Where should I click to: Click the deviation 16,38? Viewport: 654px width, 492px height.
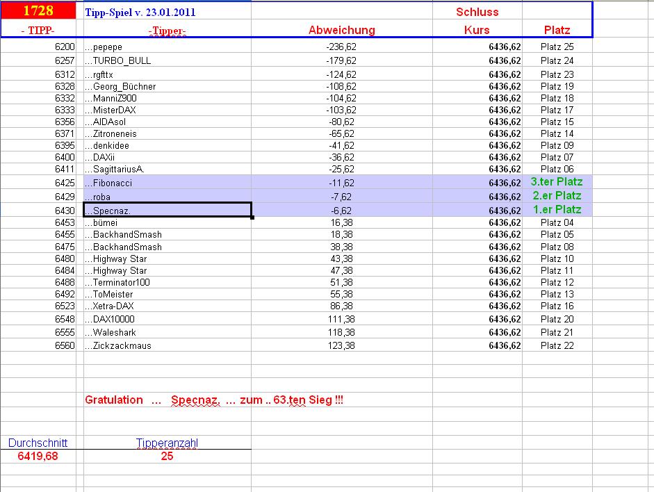click(341, 222)
